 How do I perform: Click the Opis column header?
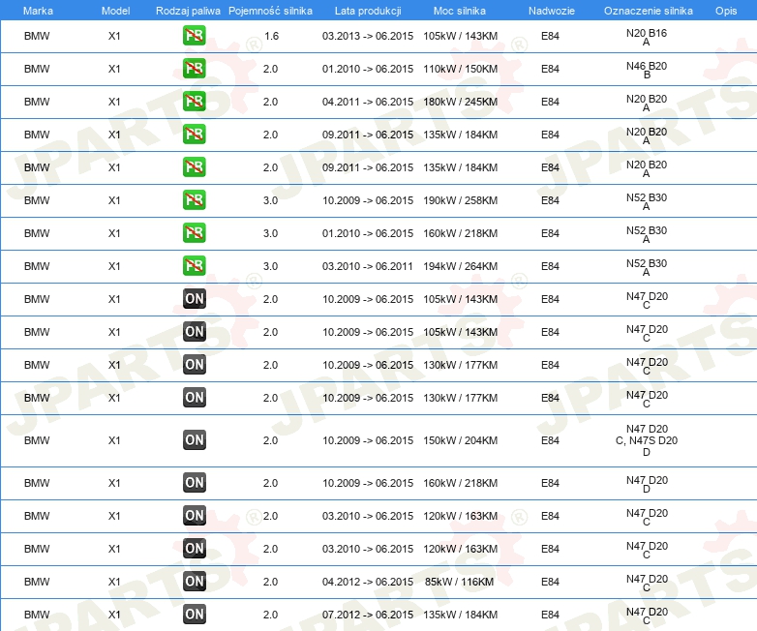[726, 11]
